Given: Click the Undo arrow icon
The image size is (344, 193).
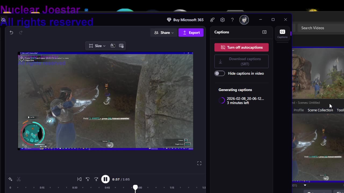Looking at the screenshot, I should point(11,32).
